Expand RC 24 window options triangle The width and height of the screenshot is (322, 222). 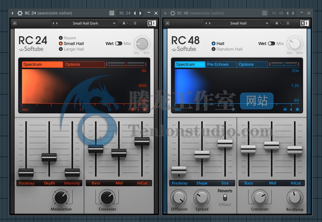coord(13,13)
